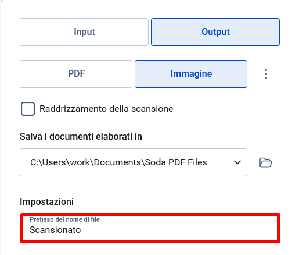Screen dimensions: 292x255
Task: Click the Scansionato text in prefix field
Action: [55, 230]
